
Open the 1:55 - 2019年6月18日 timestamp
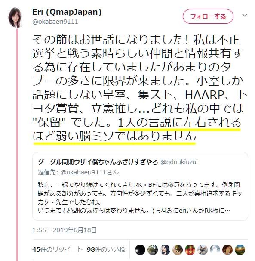point(65,230)
